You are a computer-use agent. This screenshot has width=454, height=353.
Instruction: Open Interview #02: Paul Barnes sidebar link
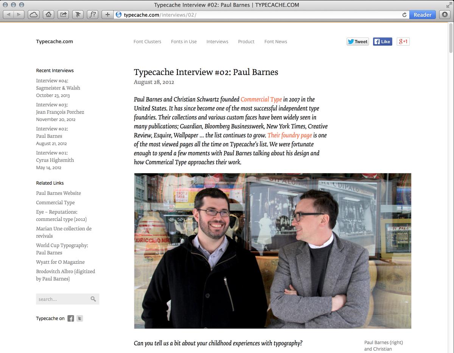[x=52, y=132]
